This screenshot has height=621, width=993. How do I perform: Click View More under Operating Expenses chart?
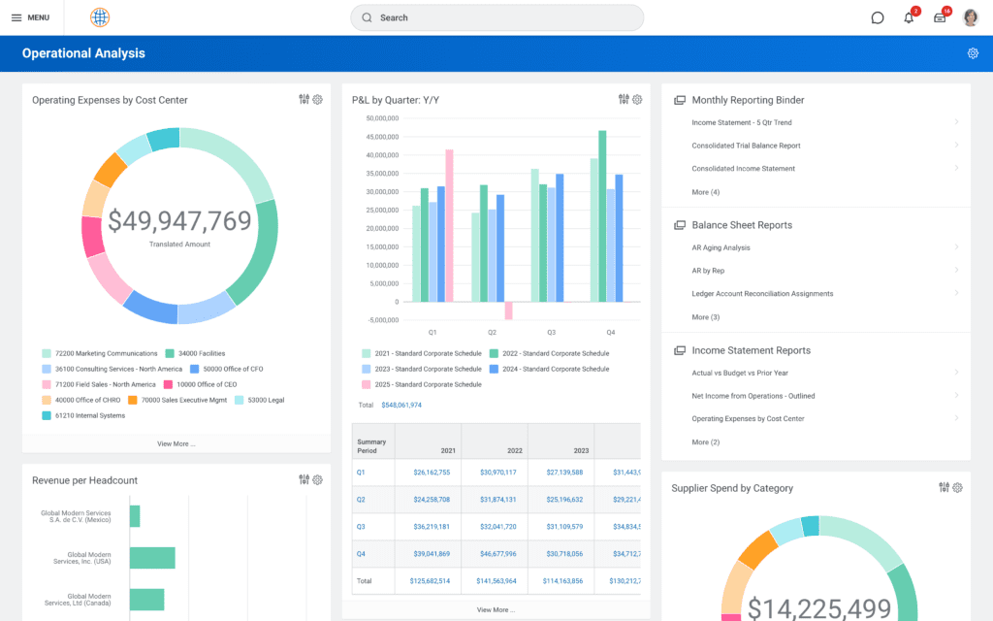point(176,442)
